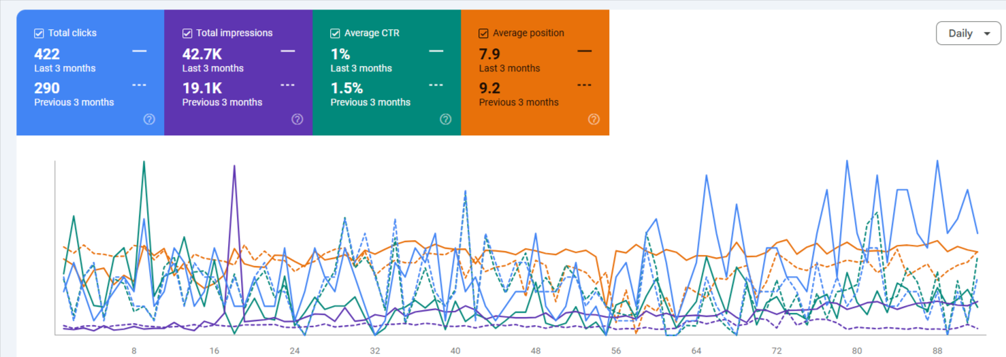The height and width of the screenshot is (357, 1006).
Task: Click the 290 previous 3 months clicks value
Action: coord(47,88)
